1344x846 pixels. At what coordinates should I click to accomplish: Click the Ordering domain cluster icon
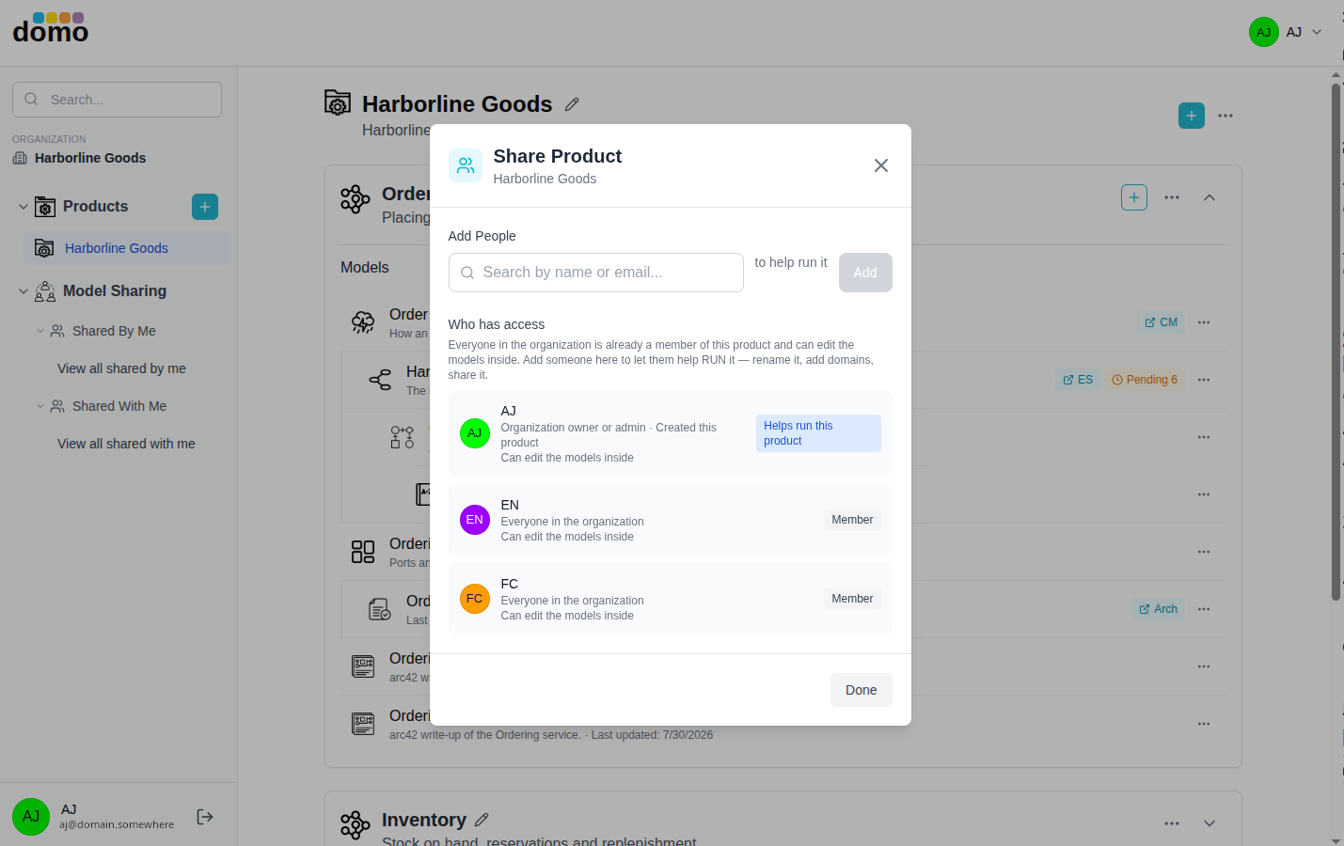click(x=356, y=199)
